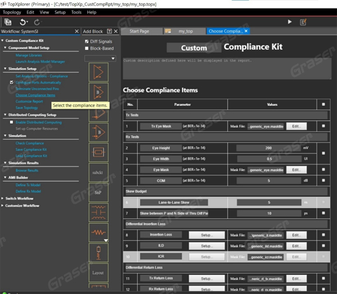Screen dimensions: 337x294
Task: Click the Save topology toolbar icon
Action: click(x=8, y=22)
